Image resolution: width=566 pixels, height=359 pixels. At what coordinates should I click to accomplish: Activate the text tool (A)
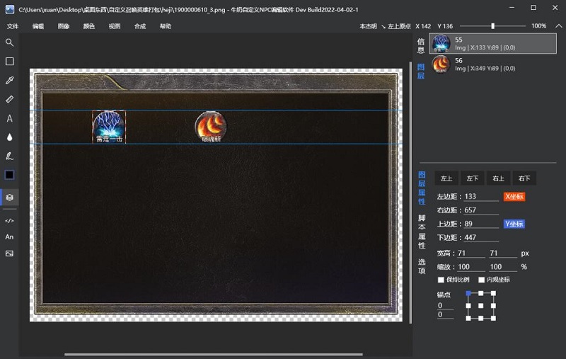tap(9, 119)
